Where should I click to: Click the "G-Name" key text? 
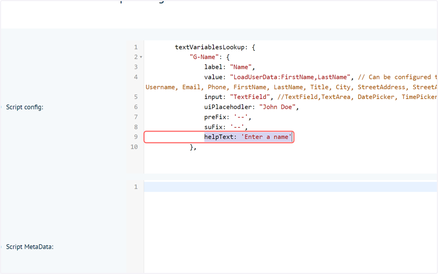click(204, 57)
